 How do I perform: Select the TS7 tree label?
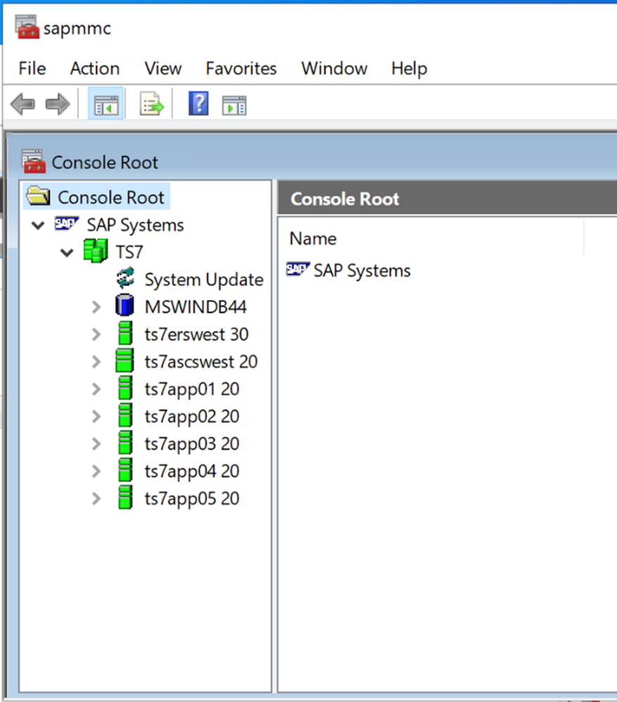[x=129, y=252]
